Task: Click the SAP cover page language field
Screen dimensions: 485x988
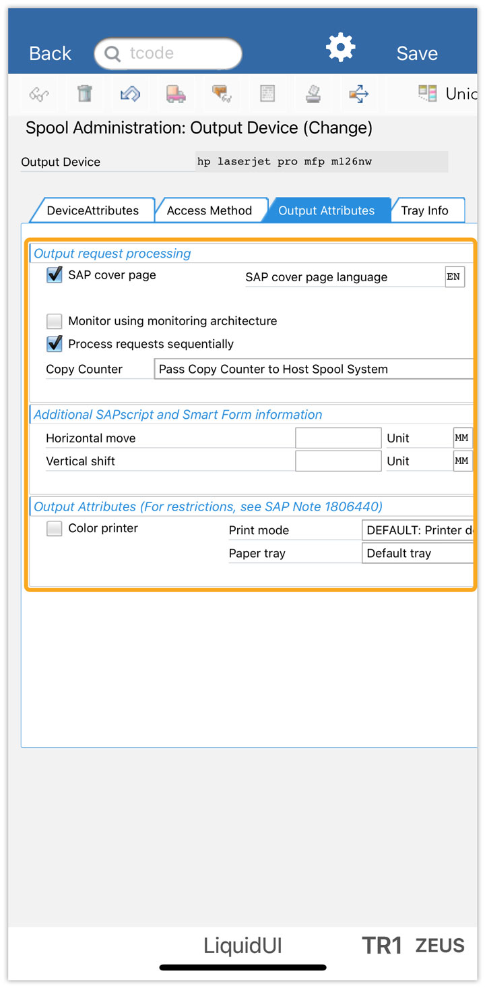Action: 455,277
